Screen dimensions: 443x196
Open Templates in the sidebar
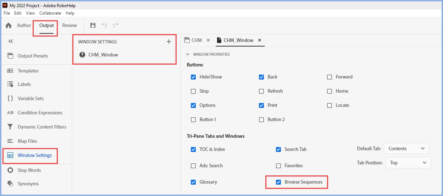28,71
